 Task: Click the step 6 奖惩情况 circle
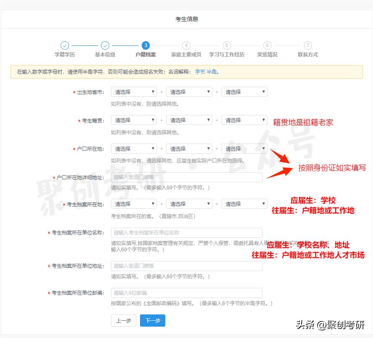(x=267, y=45)
